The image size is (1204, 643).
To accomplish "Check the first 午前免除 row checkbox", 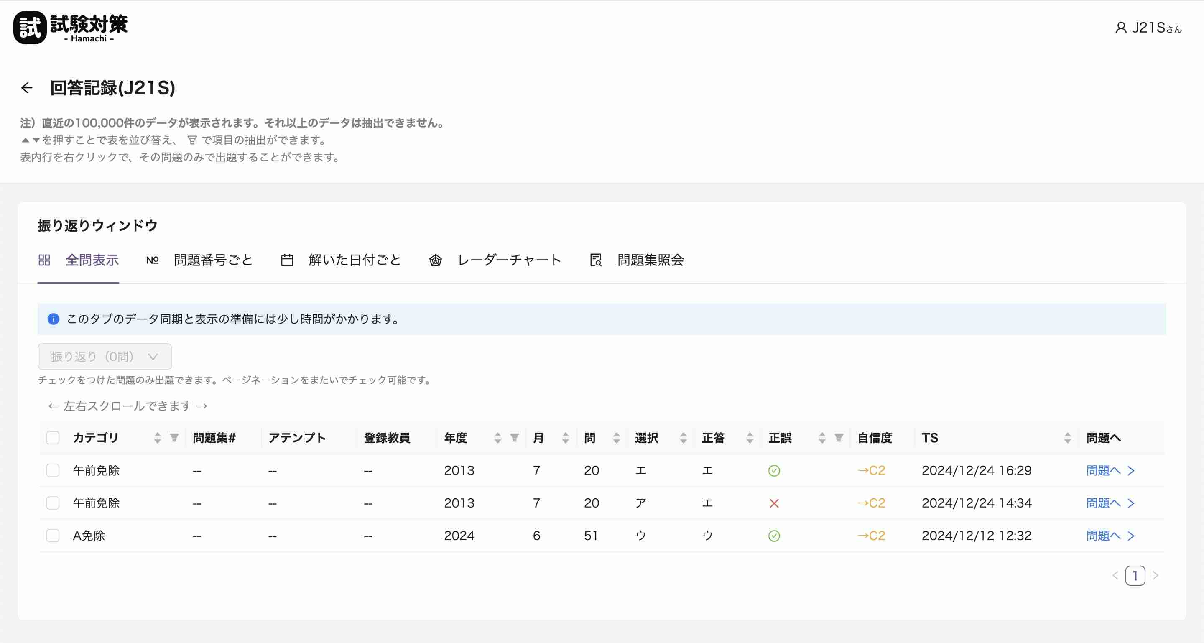I will pyautogui.click(x=53, y=471).
